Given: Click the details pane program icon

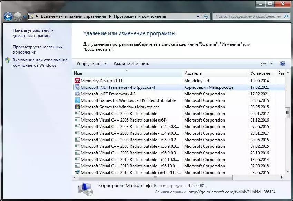Looking at the screenshot, I should (86, 189).
